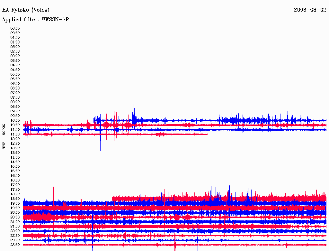Click the Applied filter: WWSSN-SP text

point(35,20)
